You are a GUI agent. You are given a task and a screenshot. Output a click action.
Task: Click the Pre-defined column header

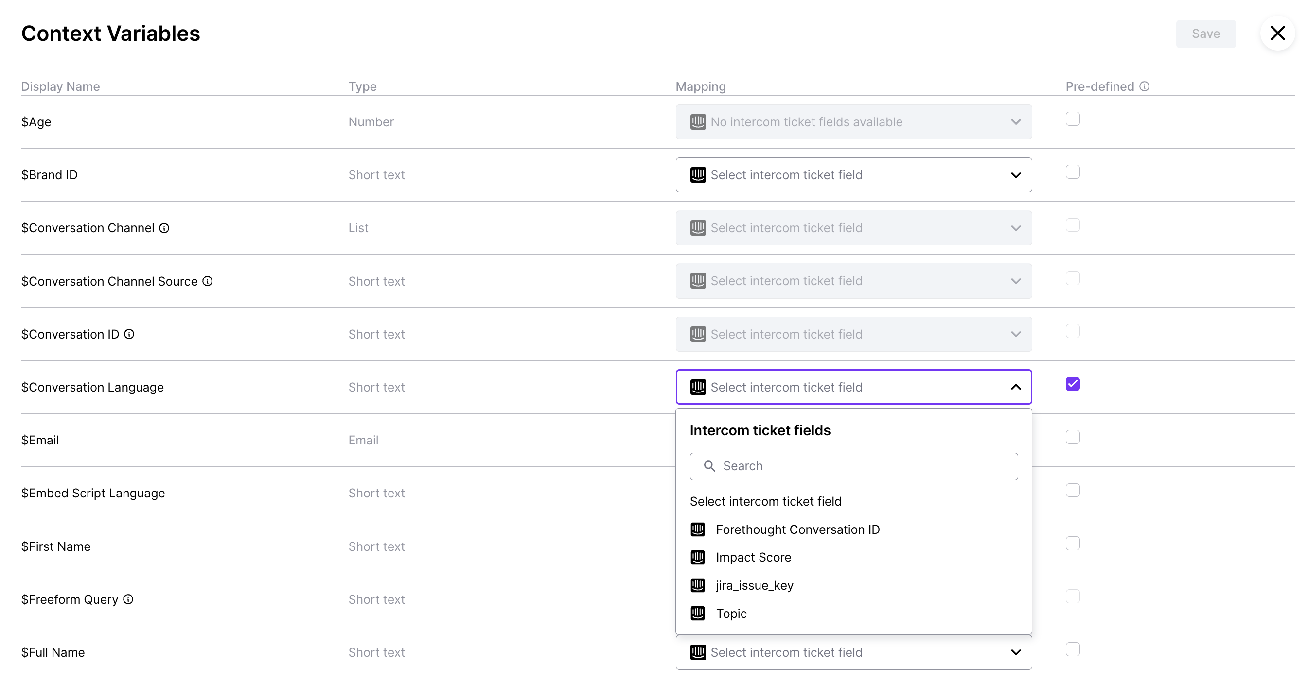[1099, 86]
